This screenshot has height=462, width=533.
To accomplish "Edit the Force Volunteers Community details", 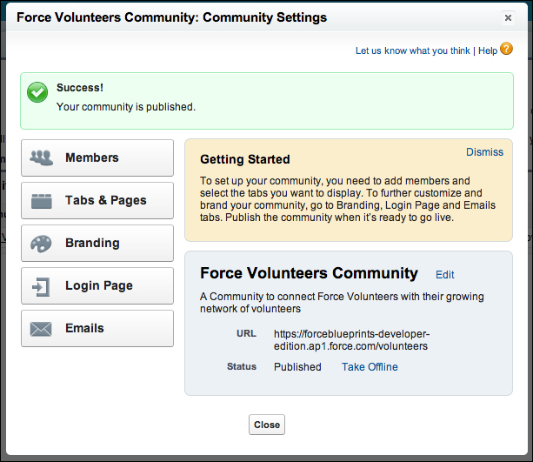I will click(445, 275).
